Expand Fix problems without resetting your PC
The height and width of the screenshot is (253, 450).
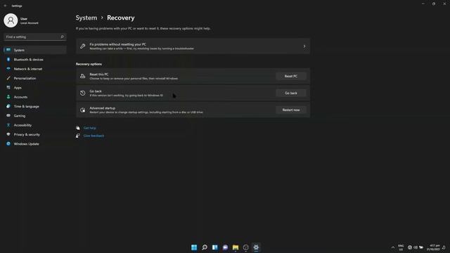click(x=193, y=46)
